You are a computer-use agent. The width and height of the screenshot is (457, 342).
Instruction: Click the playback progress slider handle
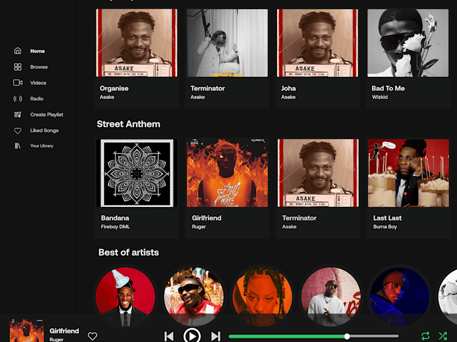(x=347, y=336)
